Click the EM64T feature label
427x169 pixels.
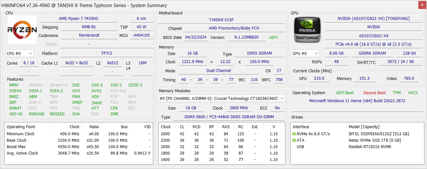click(15, 108)
